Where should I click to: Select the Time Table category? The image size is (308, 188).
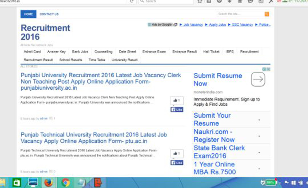point(97,60)
